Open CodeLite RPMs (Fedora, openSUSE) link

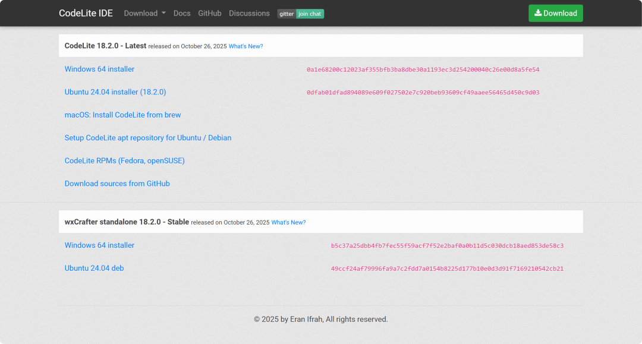124,160
